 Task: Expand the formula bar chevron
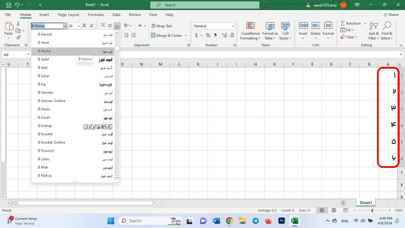[400, 54]
